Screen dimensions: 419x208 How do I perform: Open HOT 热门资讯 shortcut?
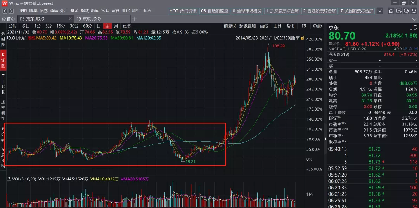point(183,11)
